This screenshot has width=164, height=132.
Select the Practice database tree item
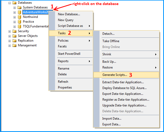pyautogui.click(x=28, y=22)
